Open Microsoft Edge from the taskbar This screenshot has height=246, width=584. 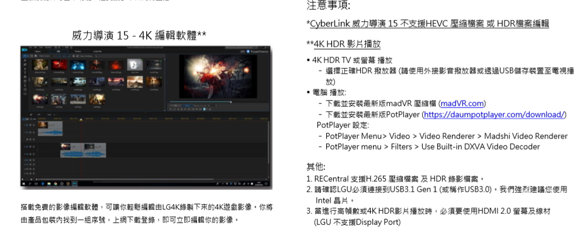[x=43, y=184]
